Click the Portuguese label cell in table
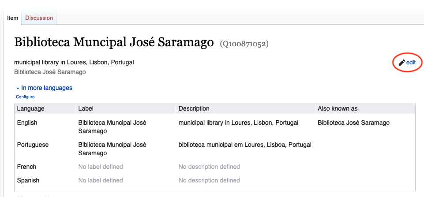Image resolution: width=424 pixels, height=197 pixels. 112,149
